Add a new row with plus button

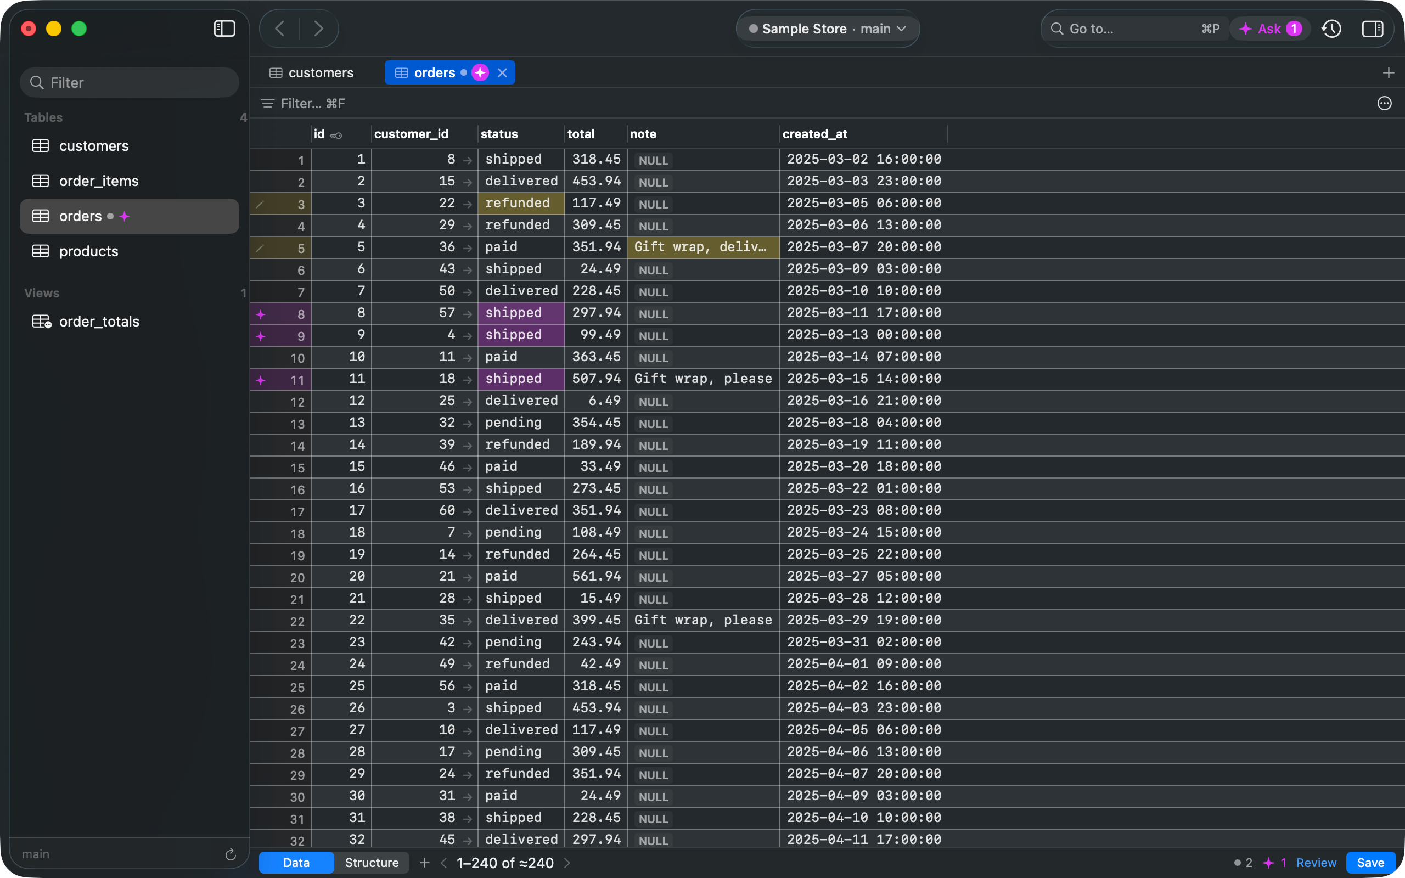point(424,863)
